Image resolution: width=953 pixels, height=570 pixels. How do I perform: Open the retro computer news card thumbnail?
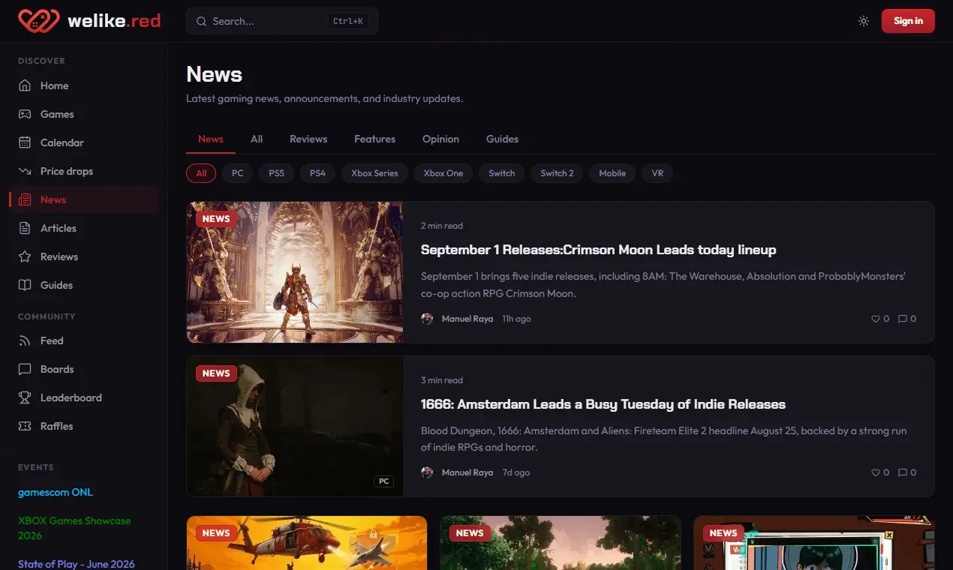[814, 543]
